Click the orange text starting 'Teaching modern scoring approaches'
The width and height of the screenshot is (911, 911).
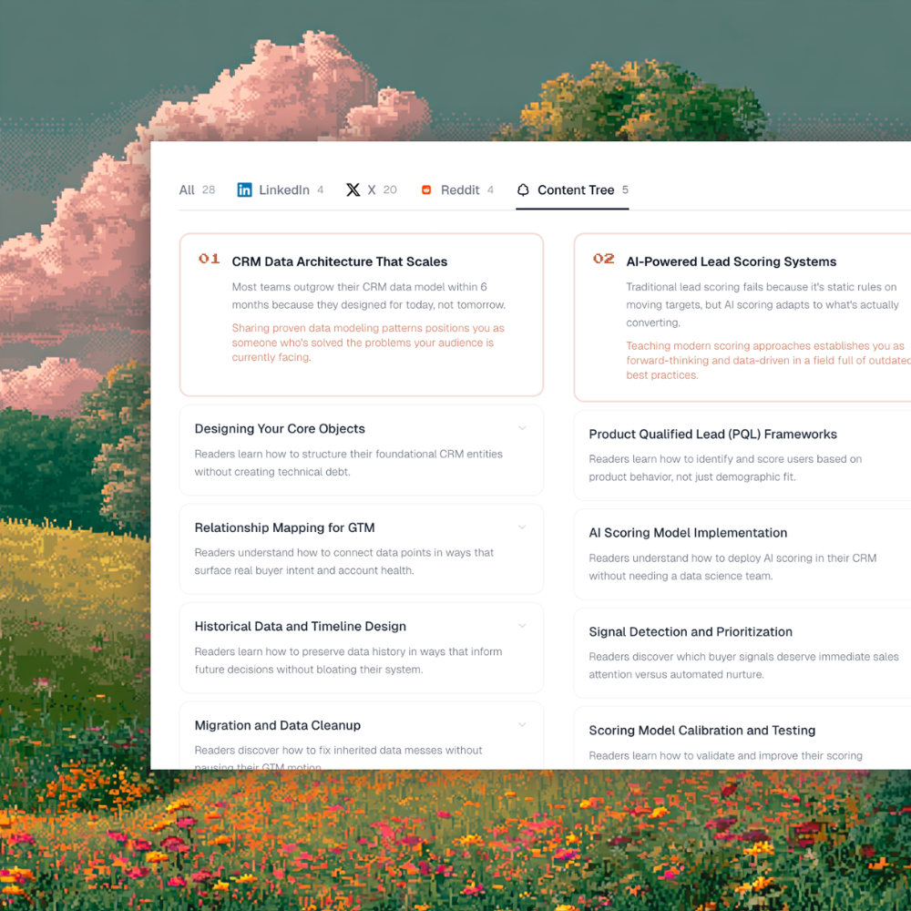tap(768, 360)
